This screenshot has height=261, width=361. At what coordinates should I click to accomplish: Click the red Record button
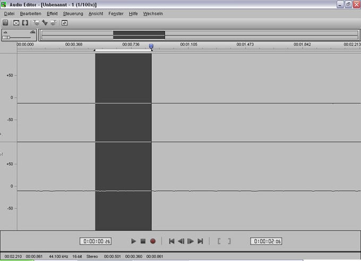[x=153, y=241]
